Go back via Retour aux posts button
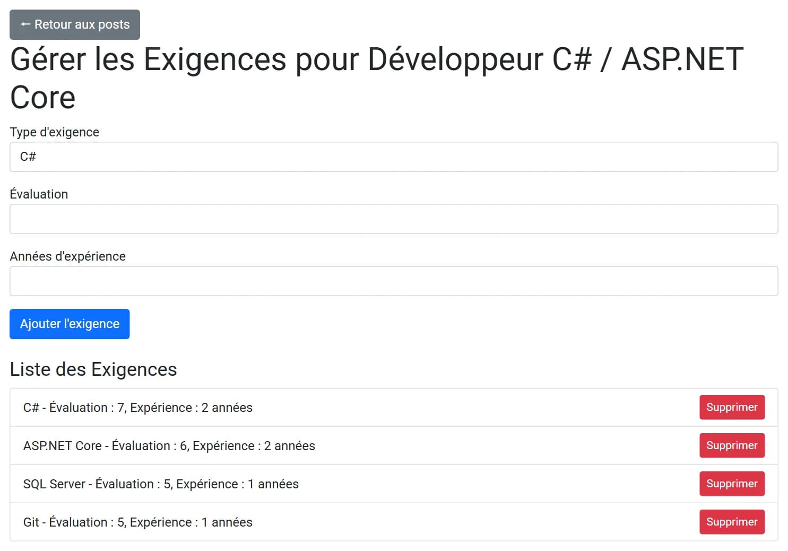 tap(75, 24)
